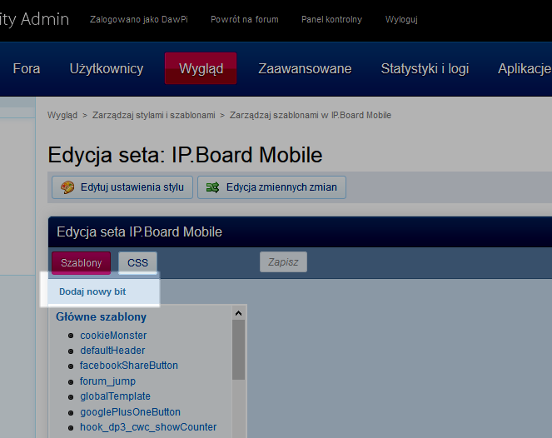Open the cookieMonster template

(x=113, y=336)
